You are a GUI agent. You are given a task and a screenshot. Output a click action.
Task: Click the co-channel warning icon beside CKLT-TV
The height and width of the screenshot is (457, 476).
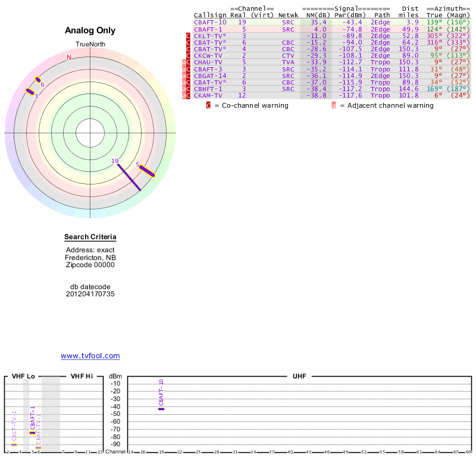pos(189,36)
